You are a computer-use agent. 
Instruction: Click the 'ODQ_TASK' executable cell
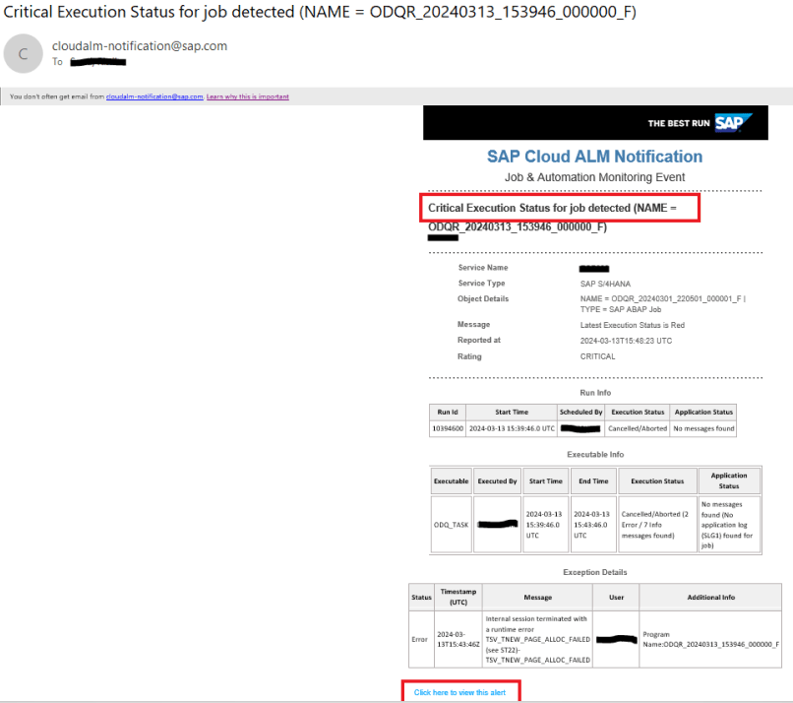coord(452,525)
